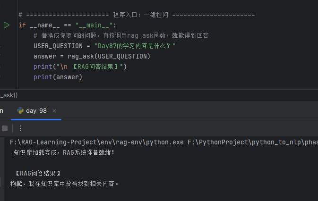318x201 pixels.
Task: Open the _ask() breadcrumb item
Action: tap(9, 95)
